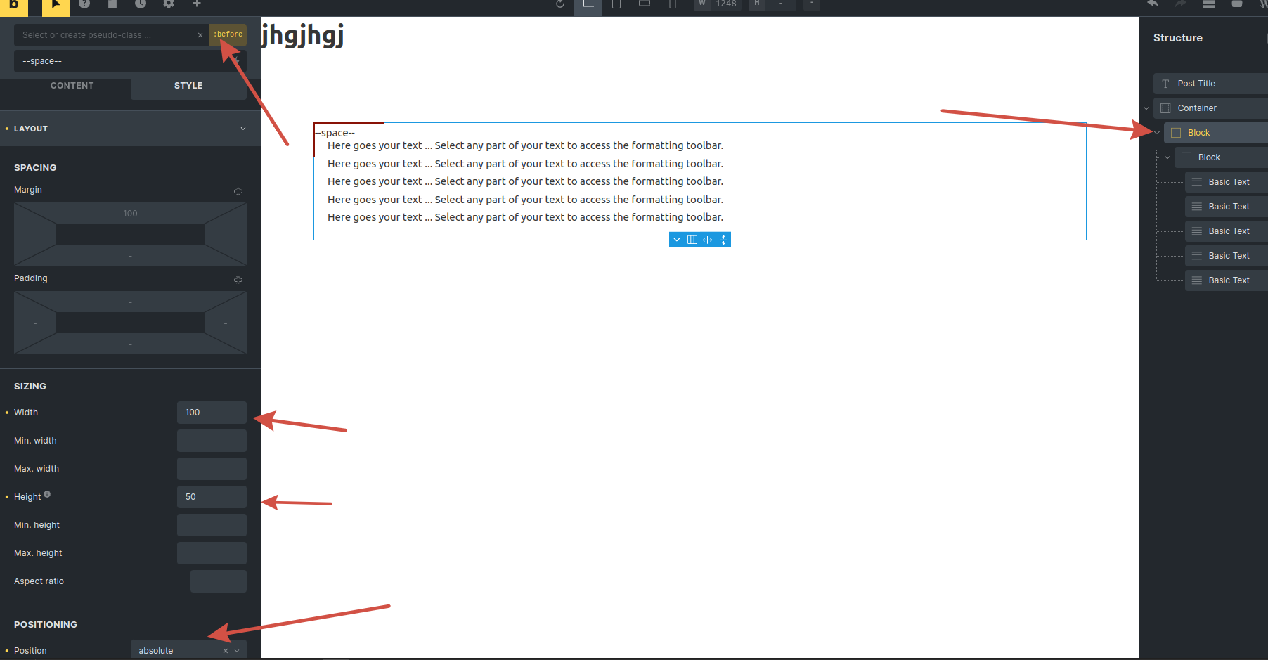
Task: Click the Width input showing 100
Action: (212, 413)
